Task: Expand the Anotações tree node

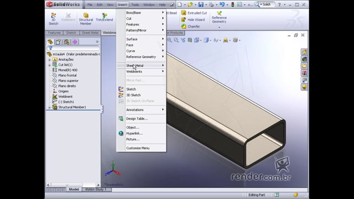Action: [x=49, y=60]
